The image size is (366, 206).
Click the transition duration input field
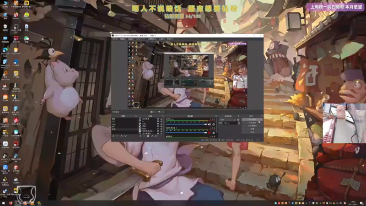230,123
